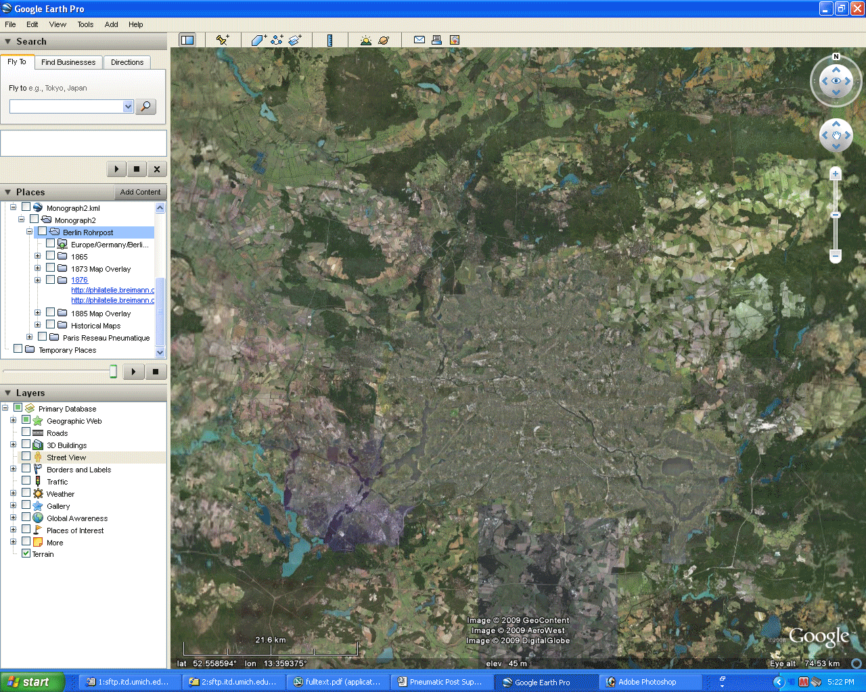The image size is (866, 692).
Task: Click the Windows start button
Action: pyautogui.click(x=32, y=682)
